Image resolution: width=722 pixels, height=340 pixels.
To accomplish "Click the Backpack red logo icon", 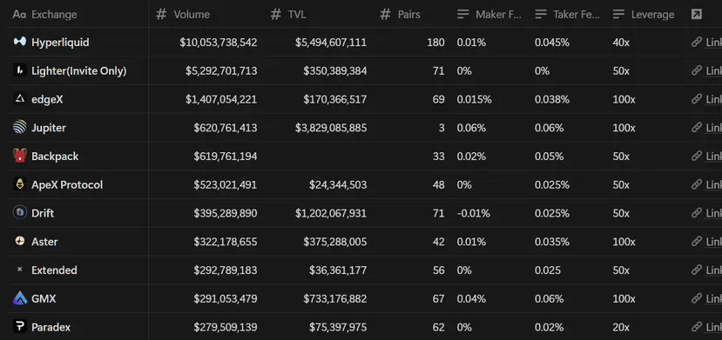I will pos(20,156).
